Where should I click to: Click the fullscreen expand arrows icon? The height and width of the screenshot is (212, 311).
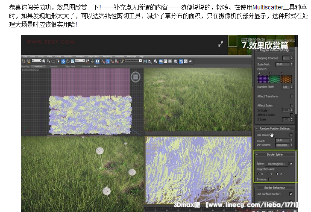(x=220, y=44)
